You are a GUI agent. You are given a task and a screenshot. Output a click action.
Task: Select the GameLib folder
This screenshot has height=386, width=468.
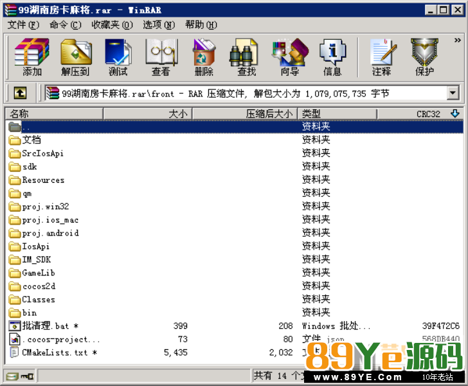pyautogui.click(x=32, y=273)
